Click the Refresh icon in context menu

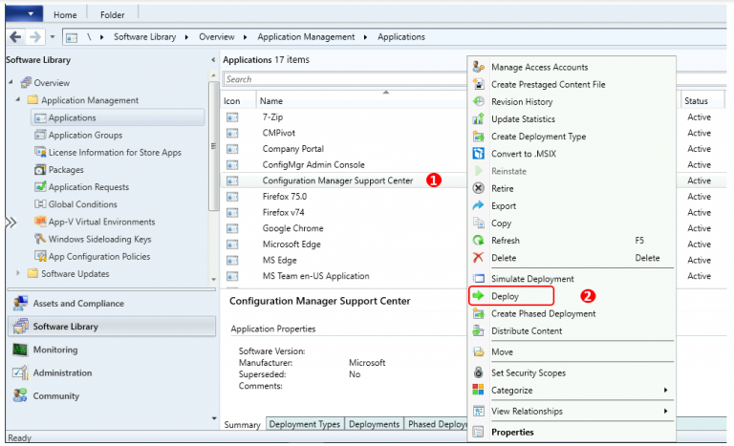click(479, 241)
